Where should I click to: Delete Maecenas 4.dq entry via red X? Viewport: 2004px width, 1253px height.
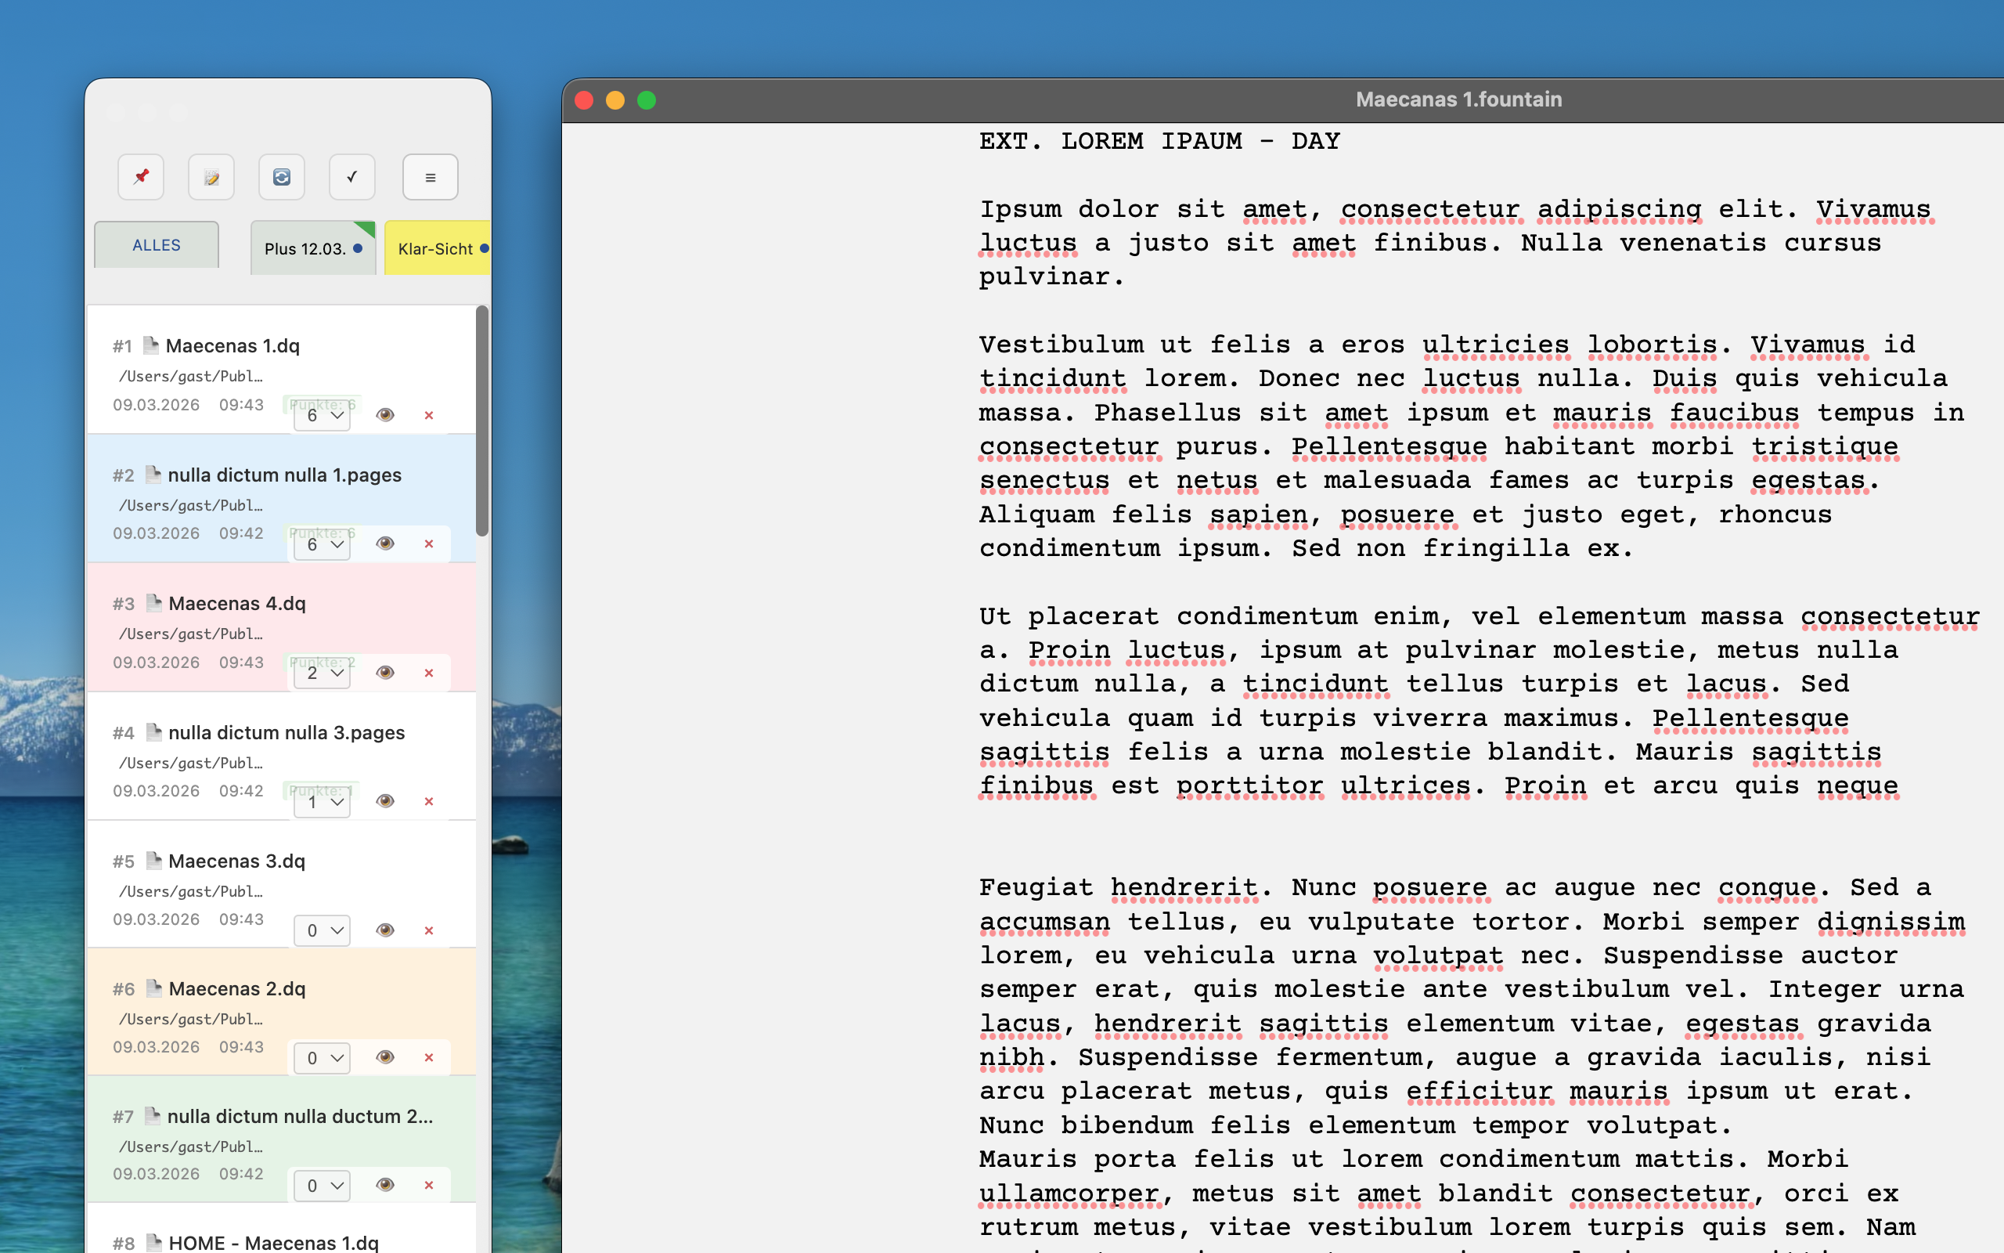coord(429,673)
